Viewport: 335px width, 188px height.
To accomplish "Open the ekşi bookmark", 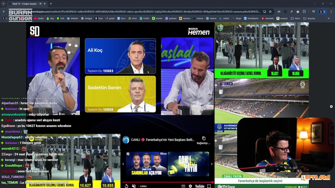I will (x=50, y=19).
